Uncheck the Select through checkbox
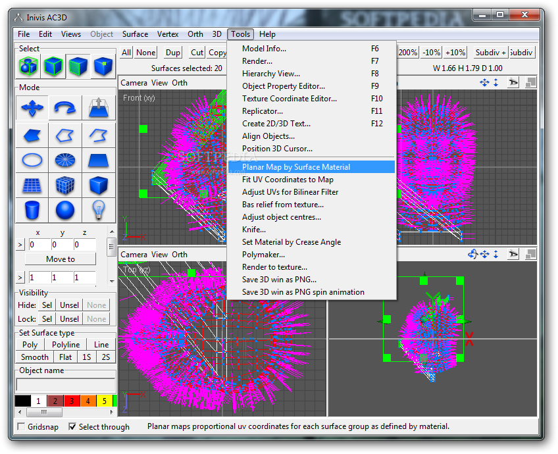The width and height of the screenshot is (558, 454). click(72, 426)
